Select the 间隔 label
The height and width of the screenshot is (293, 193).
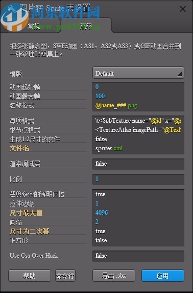16,222
